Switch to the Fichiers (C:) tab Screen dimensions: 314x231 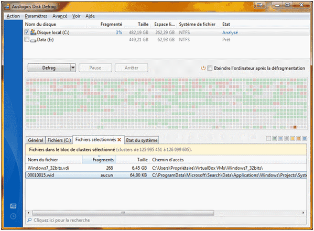tap(59, 140)
